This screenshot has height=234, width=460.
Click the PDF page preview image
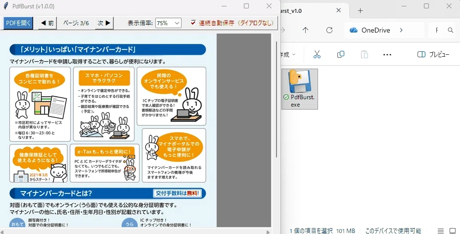pyautogui.click(x=108, y=130)
